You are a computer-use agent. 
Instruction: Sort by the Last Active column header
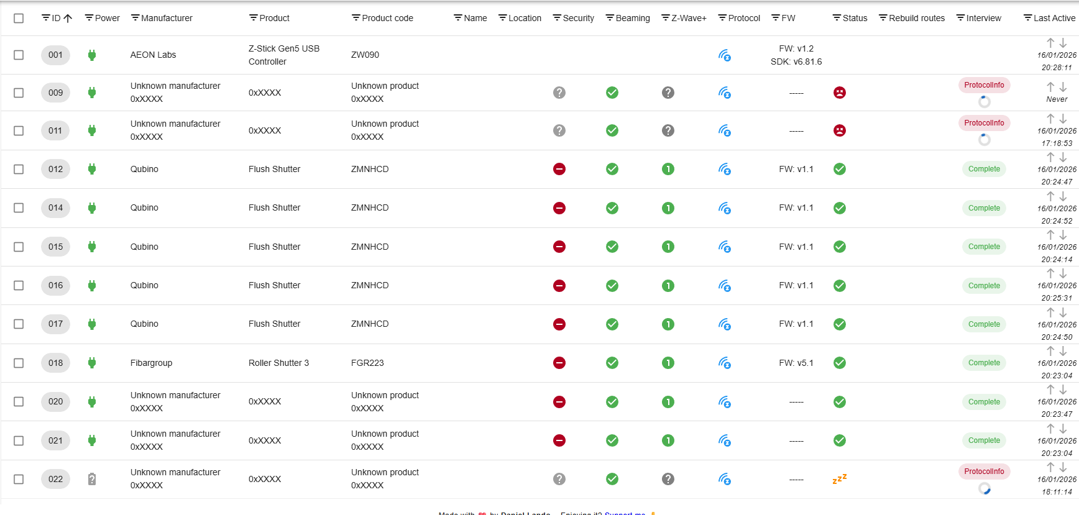coord(1054,18)
